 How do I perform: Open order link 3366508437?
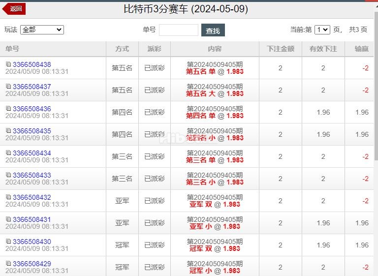coord(32,87)
